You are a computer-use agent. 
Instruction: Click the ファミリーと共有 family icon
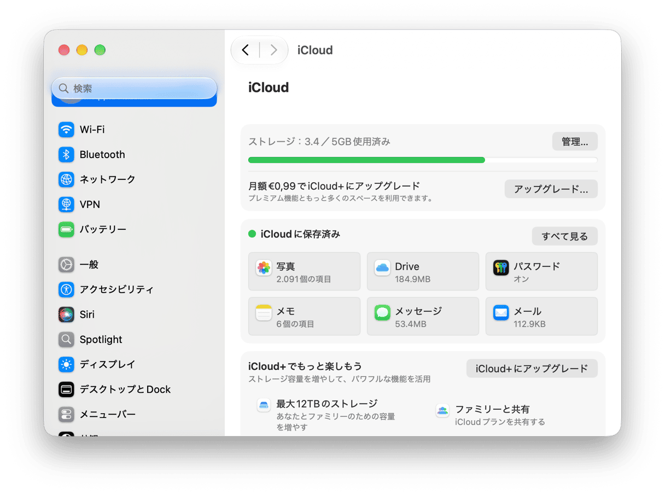coord(442,411)
